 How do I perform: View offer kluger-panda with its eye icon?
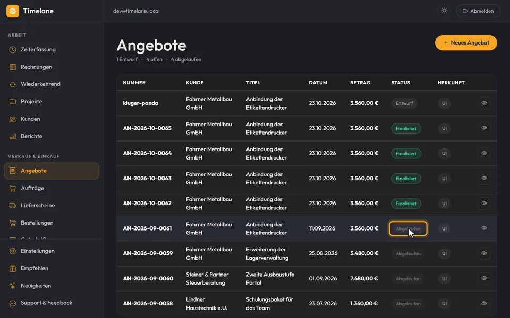[x=484, y=103]
